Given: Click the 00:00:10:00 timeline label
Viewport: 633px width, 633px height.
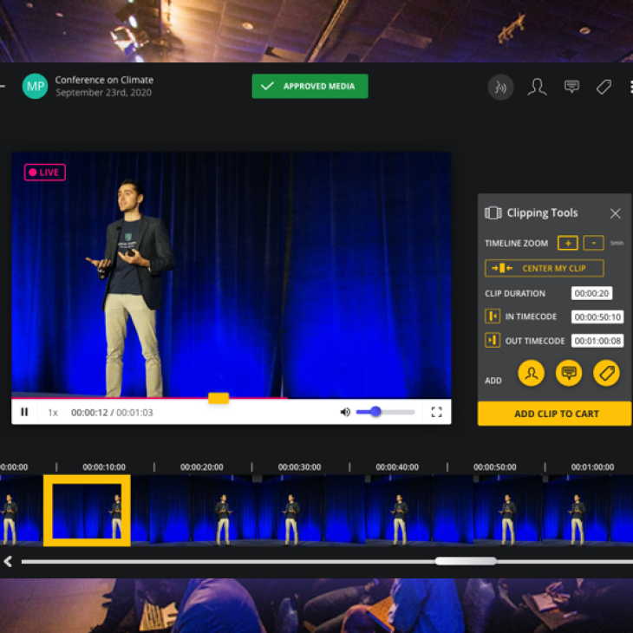Looking at the screenshot, I should 104,467.
